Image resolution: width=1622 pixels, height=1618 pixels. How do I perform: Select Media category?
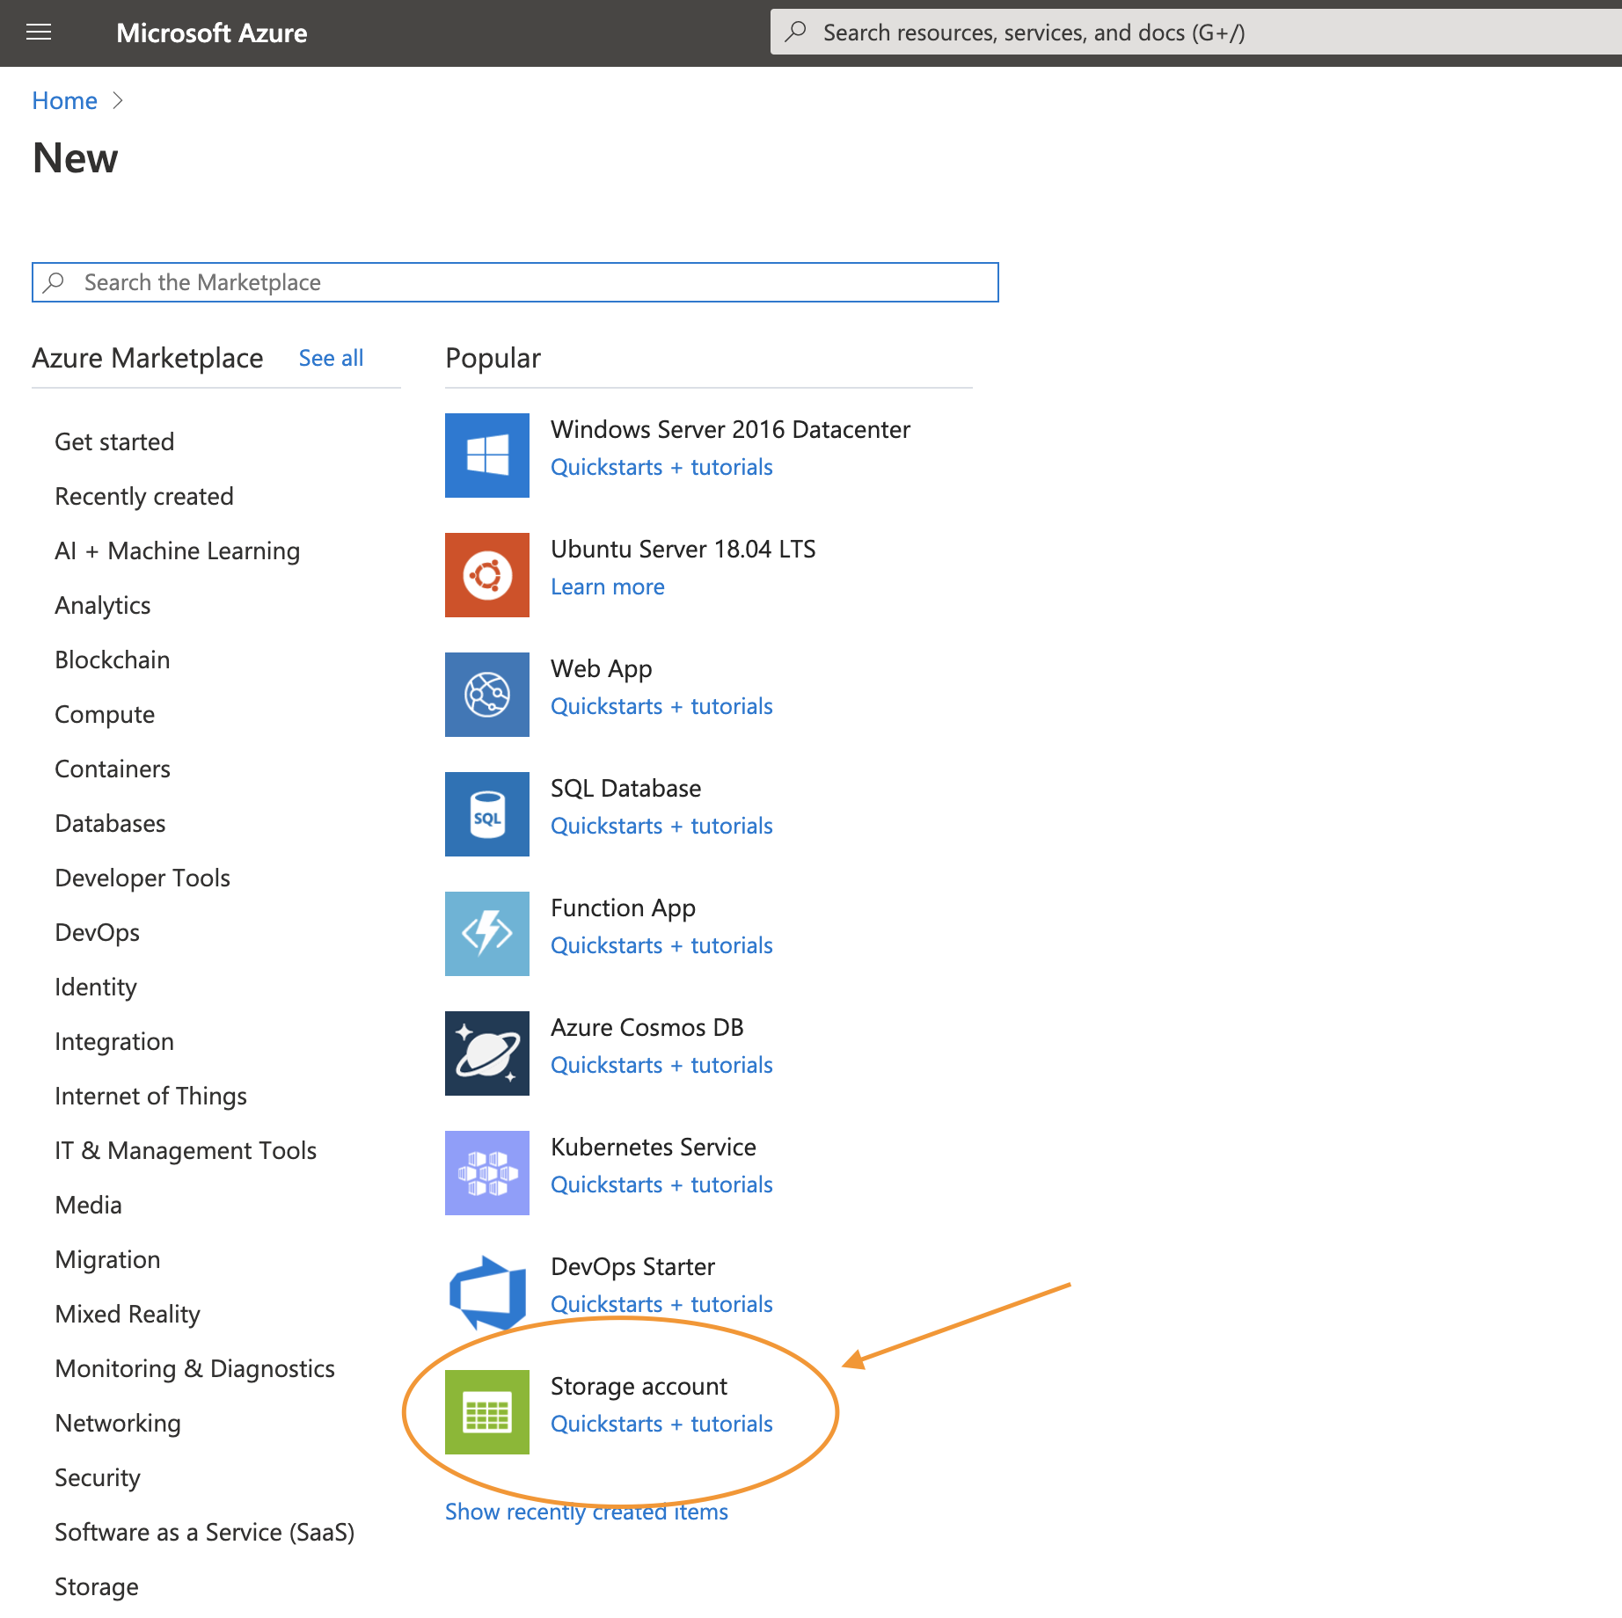point(89,1205)
